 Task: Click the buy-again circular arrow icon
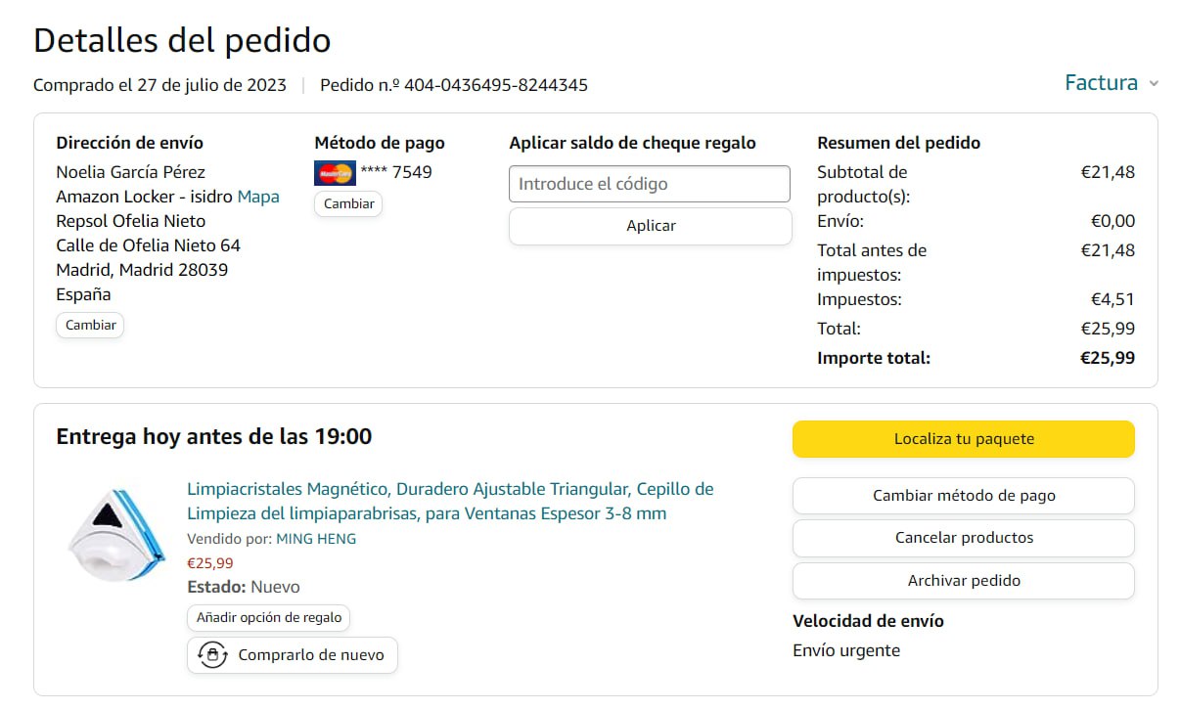[x=212, y=655]
